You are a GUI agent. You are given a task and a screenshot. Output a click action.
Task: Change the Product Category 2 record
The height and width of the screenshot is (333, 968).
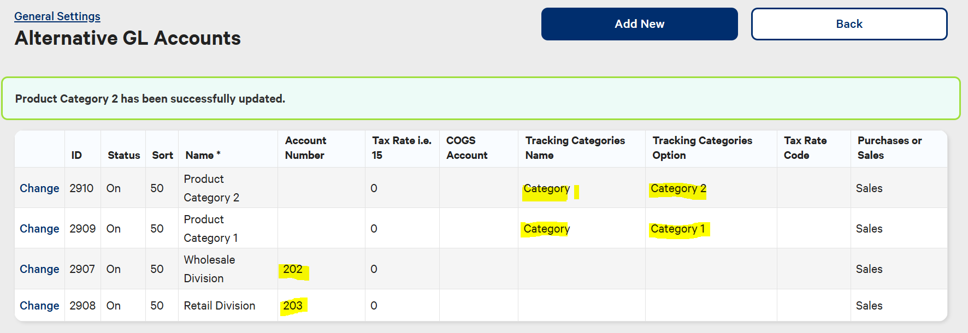tap(39, 188)
